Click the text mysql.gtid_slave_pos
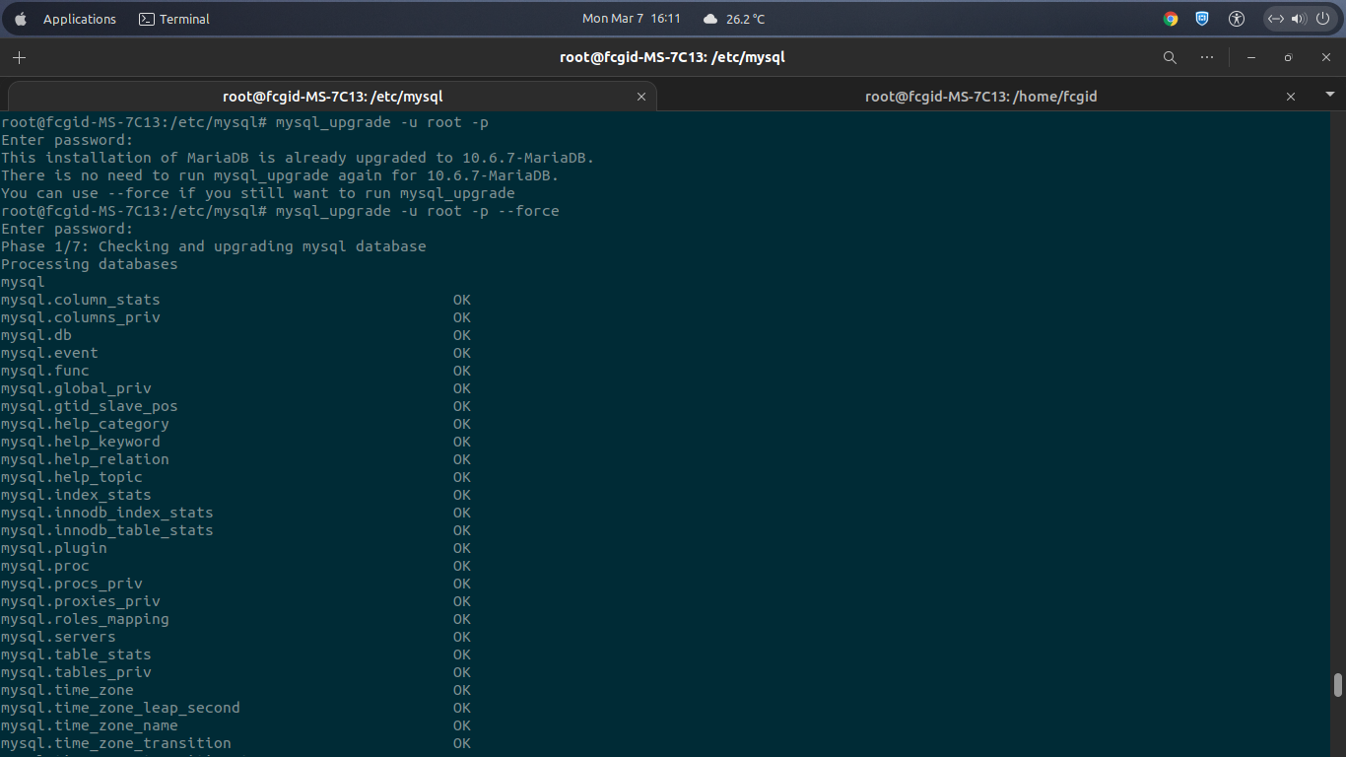The width and height of the screenshot is (1346, 757). [x=89, y=406]
